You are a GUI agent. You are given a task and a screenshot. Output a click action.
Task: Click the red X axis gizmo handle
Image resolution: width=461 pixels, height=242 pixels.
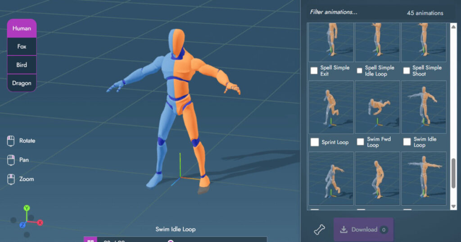40,223
